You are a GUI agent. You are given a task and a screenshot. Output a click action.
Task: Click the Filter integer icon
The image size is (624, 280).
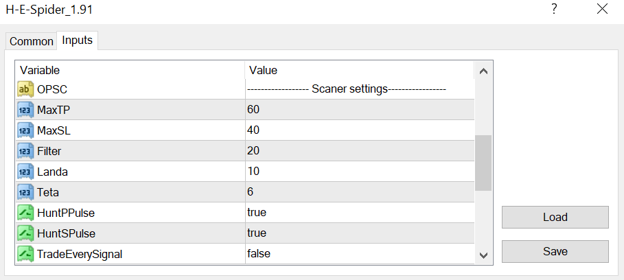point(26,150)
